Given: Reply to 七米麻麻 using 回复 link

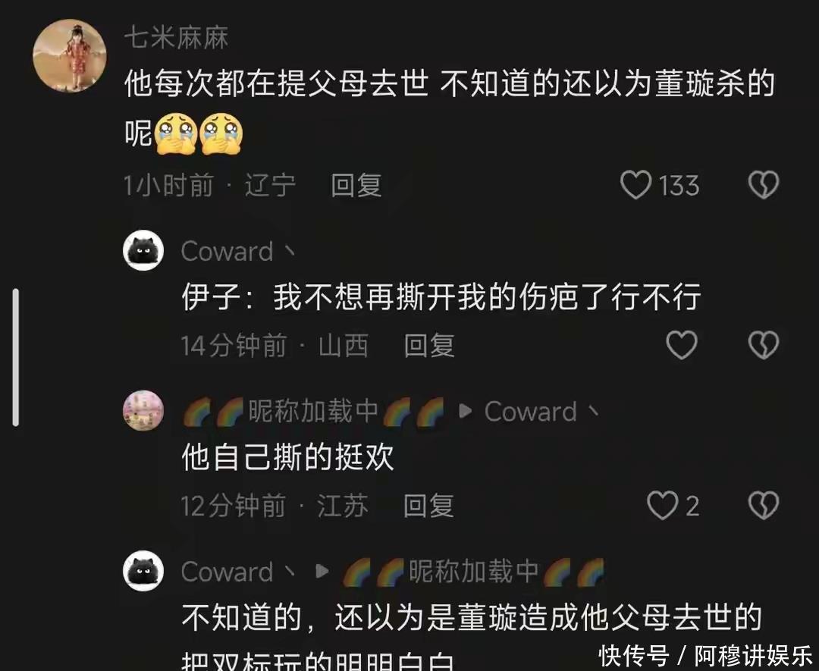Looking at the screenshot, I should (x=356, y=185).
